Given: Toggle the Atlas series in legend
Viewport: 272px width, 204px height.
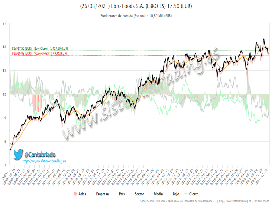Looking at the screenshot, I should [x=80, y=194].
